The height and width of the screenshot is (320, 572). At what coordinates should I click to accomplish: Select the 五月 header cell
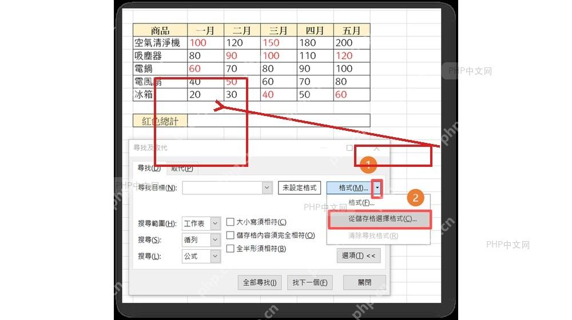(x=352, y=30)
